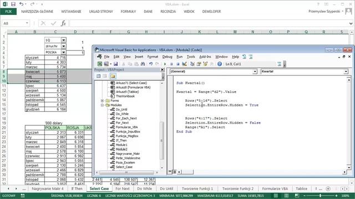Open the zł/rur/hr dropdown arrow in row 3
Image resolution: width=355 pixels, height=199 pixels.
tap(64, 46)
